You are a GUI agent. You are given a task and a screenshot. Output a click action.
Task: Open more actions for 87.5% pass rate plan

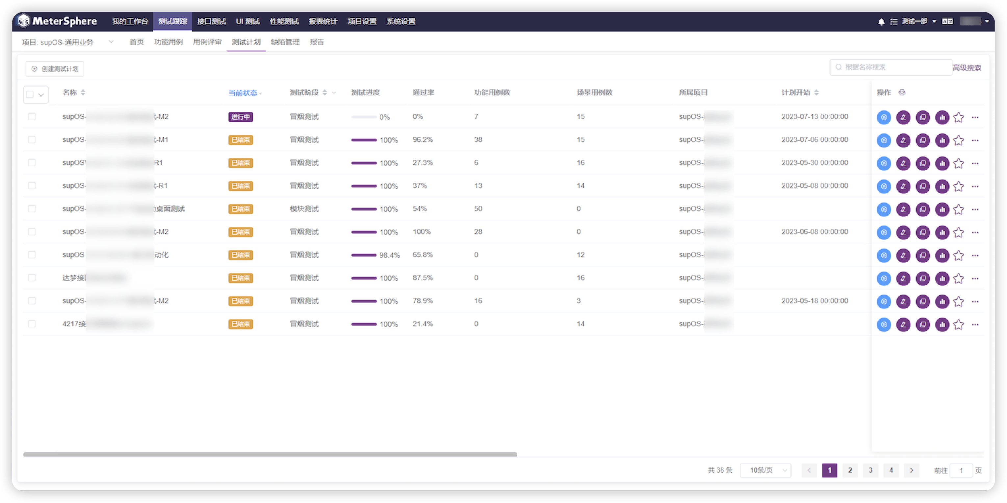point(975,278)
